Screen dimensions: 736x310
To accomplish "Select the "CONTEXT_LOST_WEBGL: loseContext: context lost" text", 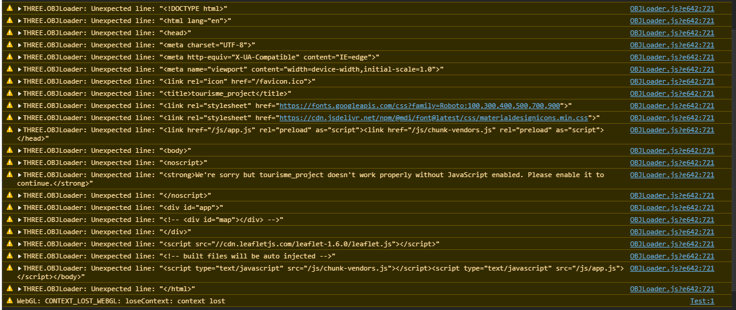I will pyautogui.click(x=135, y=301).
